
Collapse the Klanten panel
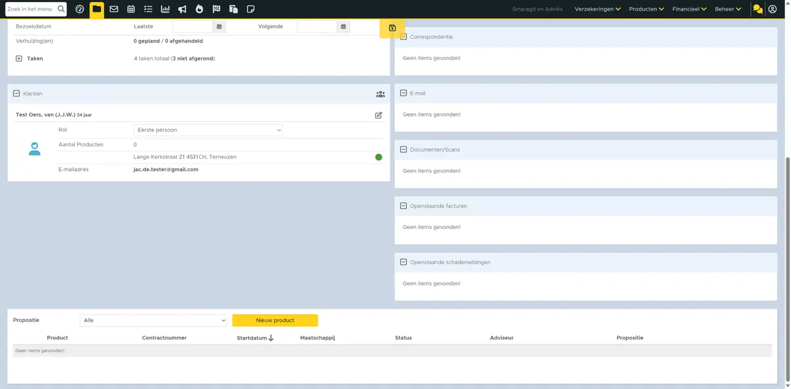point(16,93)
